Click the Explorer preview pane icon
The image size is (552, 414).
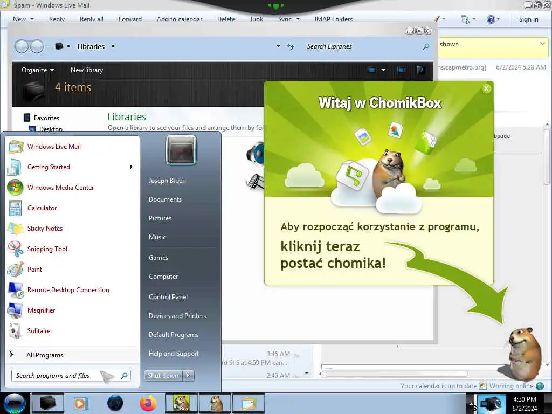(401, 70)
